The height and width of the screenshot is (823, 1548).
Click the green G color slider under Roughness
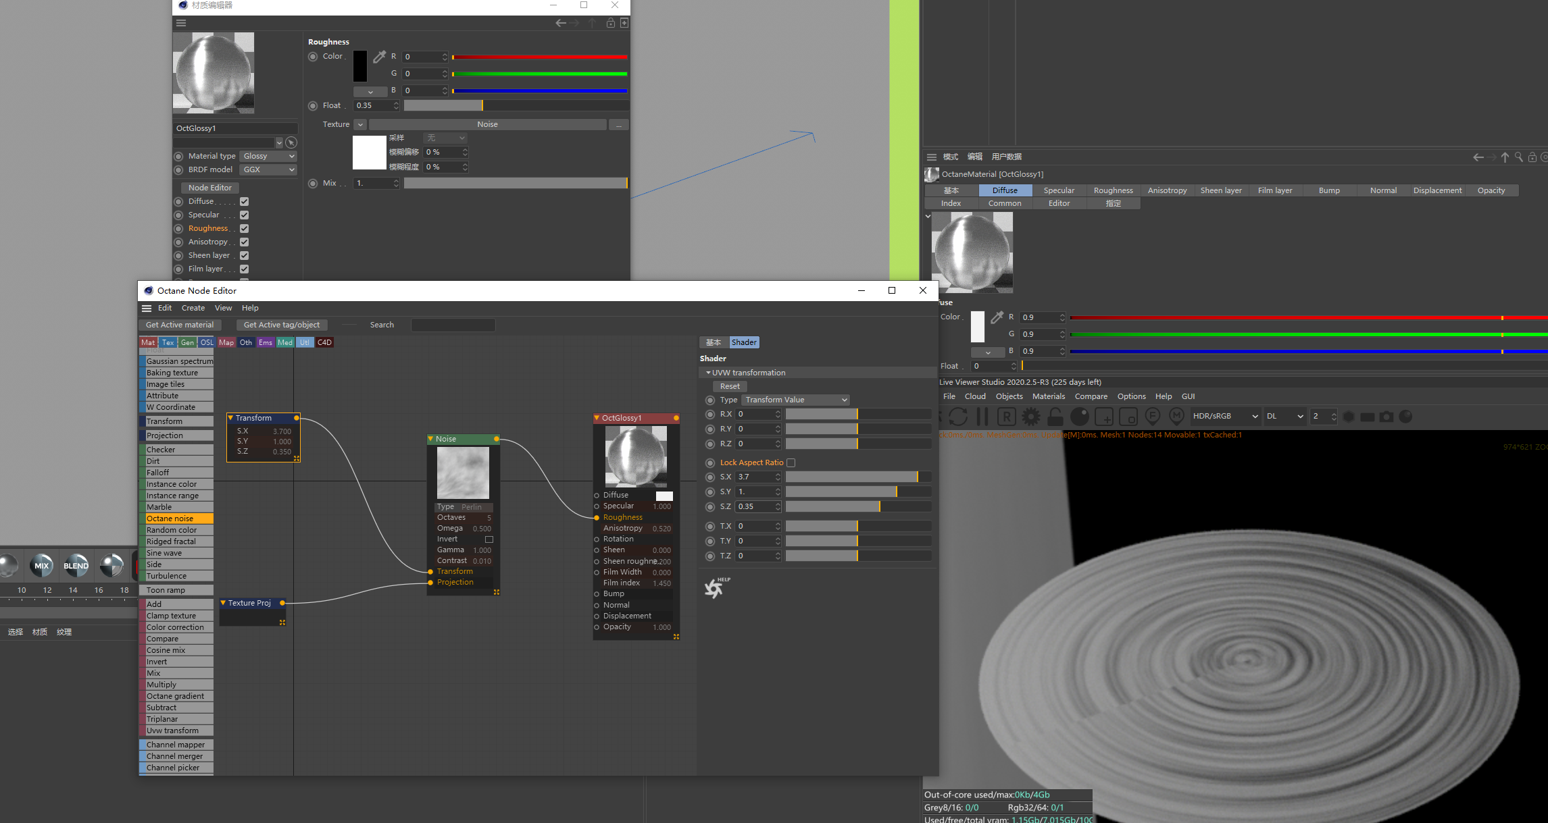tap(539, 74)
